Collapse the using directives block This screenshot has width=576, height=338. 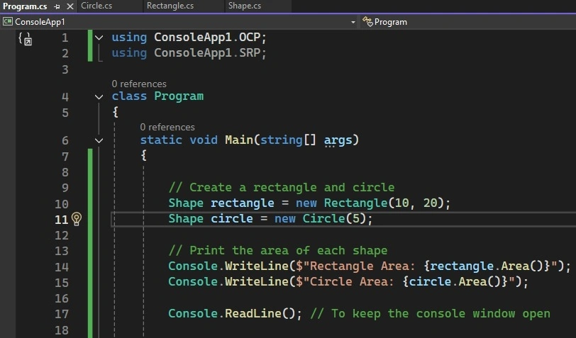click(x=99, y=38)
